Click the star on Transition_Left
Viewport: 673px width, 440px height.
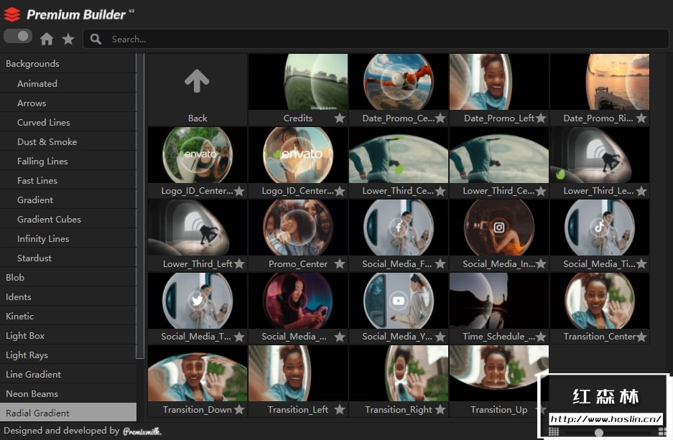340,410
